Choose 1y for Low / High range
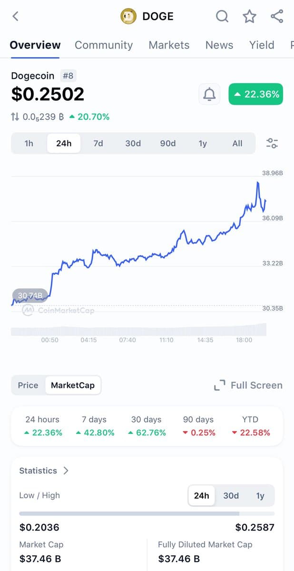 tap(260, 496)
